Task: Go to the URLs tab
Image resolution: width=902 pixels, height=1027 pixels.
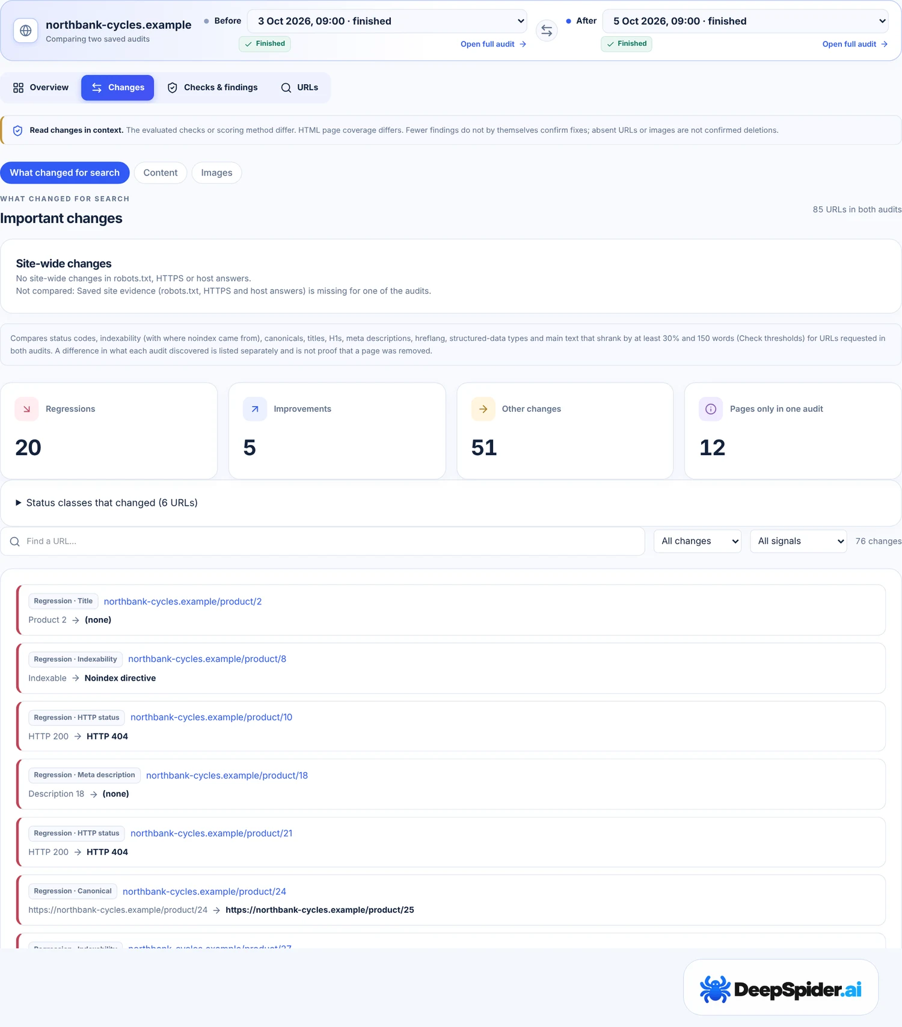Action: pyautogui.click(x=299, y=88)
